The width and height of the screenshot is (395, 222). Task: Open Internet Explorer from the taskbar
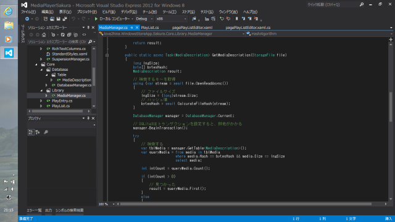pyautogui.click(x=9, y=11)
